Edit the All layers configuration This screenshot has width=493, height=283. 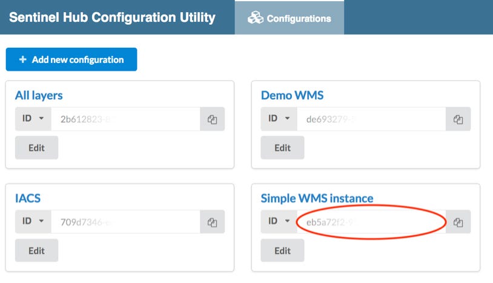point(36,148)
